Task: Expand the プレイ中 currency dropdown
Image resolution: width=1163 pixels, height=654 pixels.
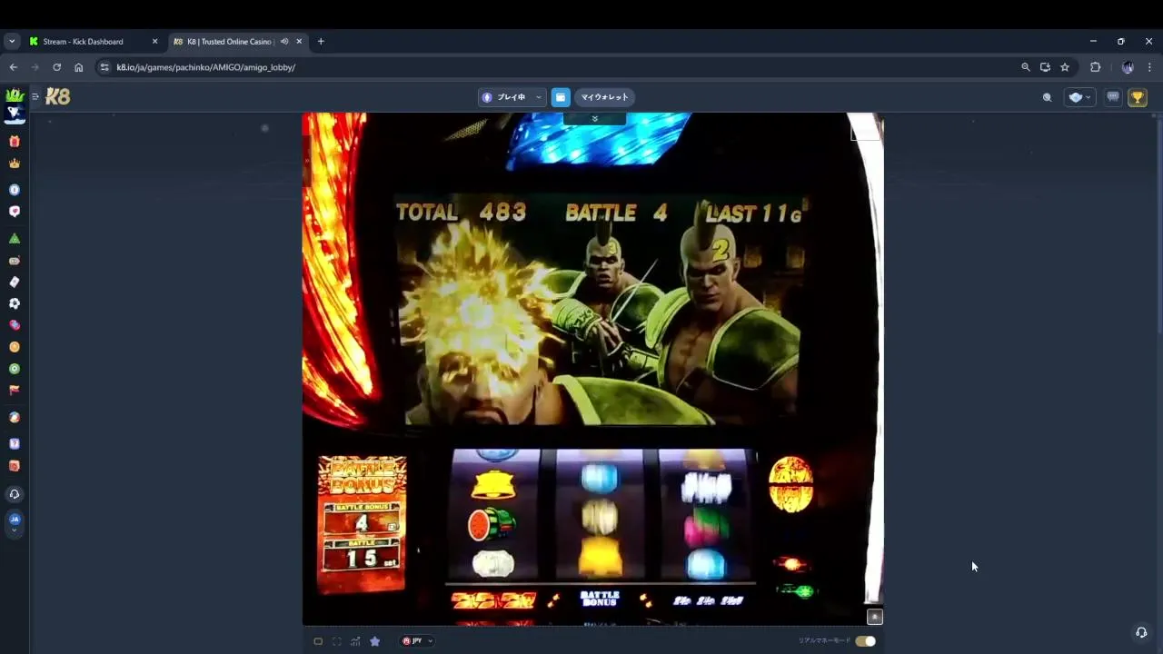Action: (x=512, y=97)
